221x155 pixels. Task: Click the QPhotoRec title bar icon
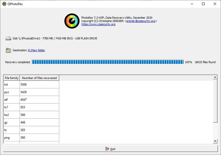click(4, 4)
